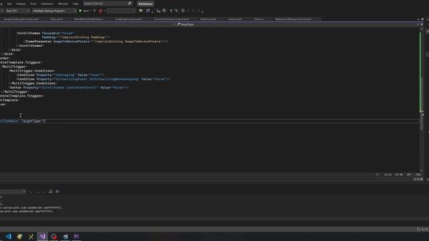429x241 pixels.
Task: Click the split editor icon above scrollbar
Action: (x=422, y=24)
